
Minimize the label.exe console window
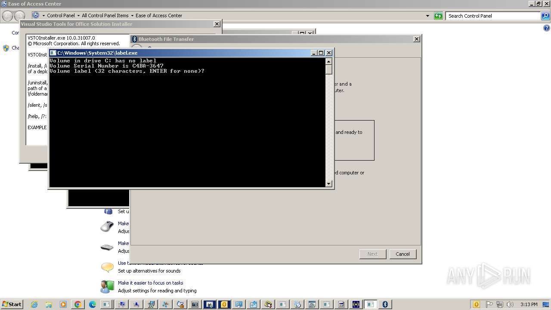click(314, 53)
